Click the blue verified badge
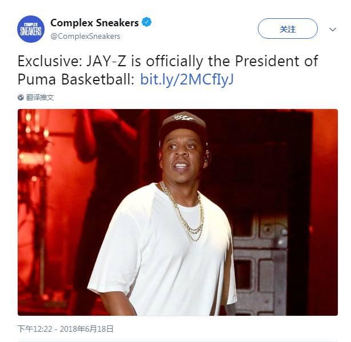Image resolution: width=351 pixels, height=342 pixels. point(147,22)
